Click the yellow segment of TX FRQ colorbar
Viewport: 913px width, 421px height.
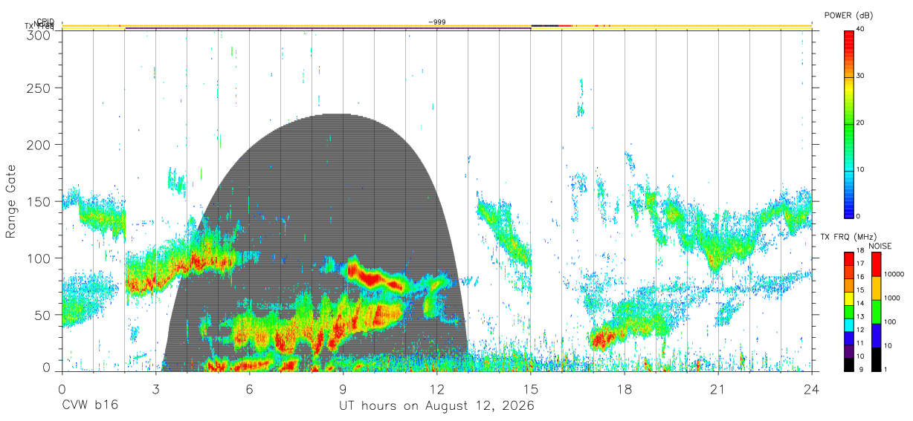849,298
